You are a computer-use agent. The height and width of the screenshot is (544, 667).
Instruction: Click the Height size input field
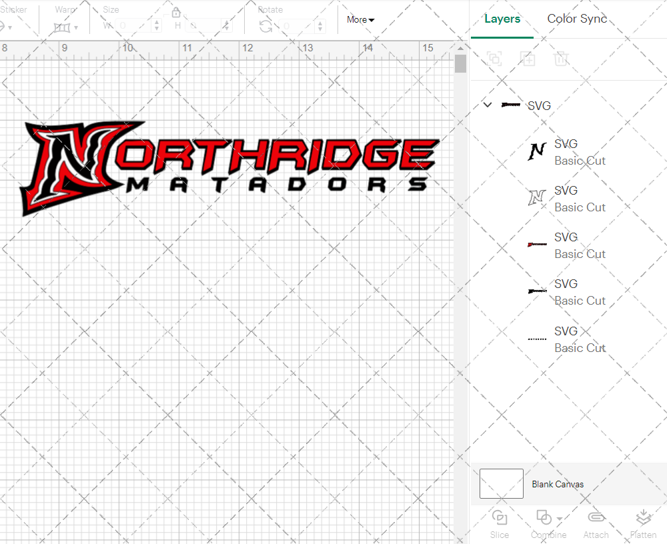click(204, 25)
